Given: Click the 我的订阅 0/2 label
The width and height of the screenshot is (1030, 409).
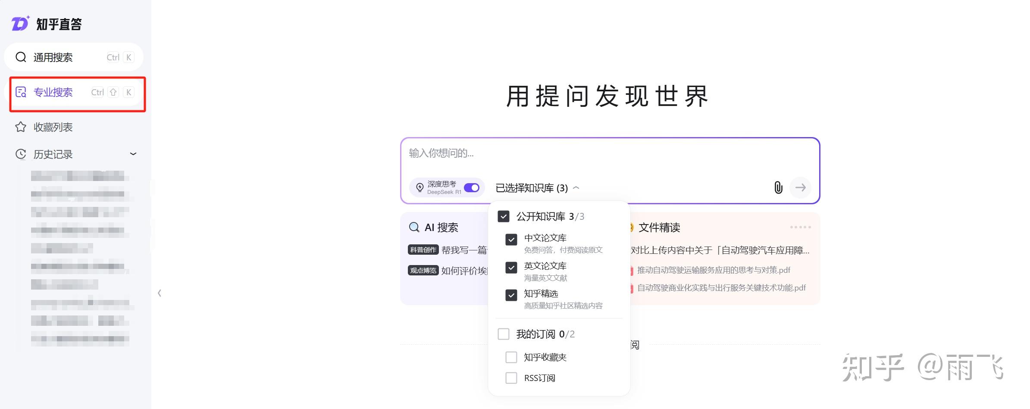Looking at the screenshot, I should (x=545, y=334).
